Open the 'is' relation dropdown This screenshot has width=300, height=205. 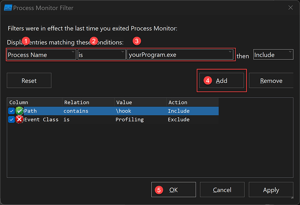pos(102,54)
